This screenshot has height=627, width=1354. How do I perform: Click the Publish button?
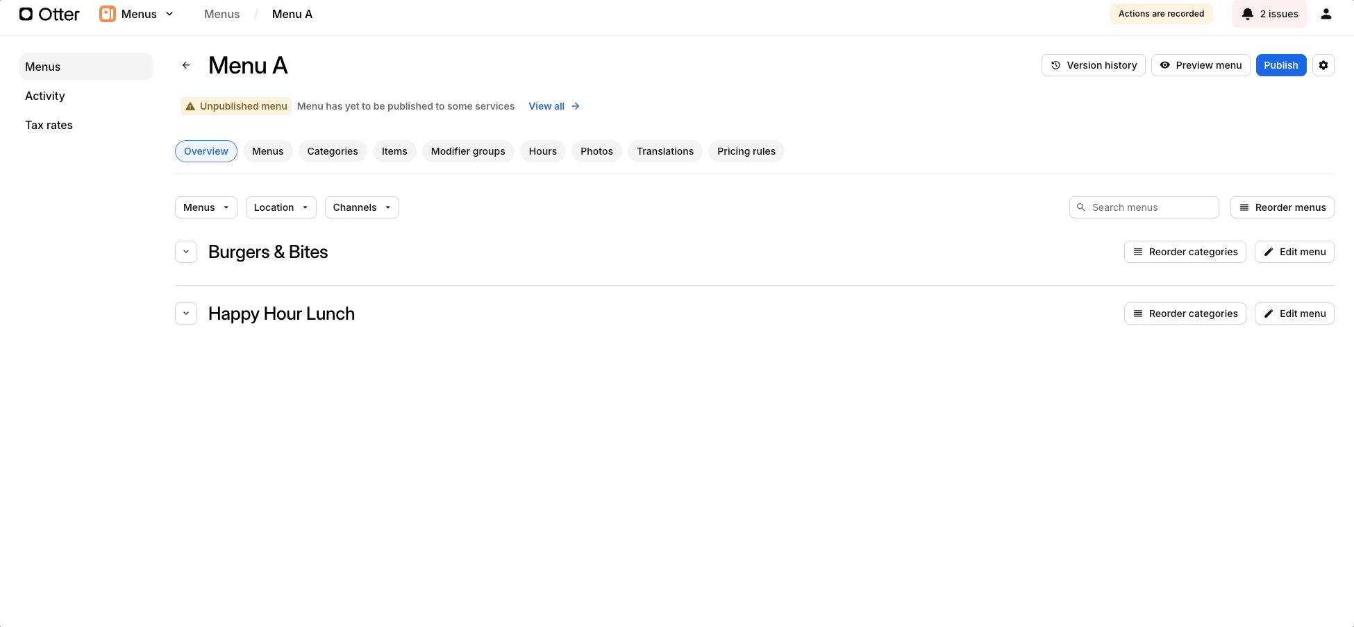tap(1280, 65)
